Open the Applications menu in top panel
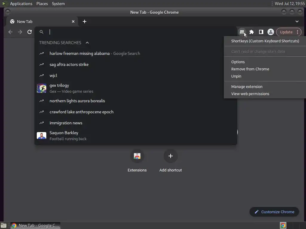 (x=21, y=4)
